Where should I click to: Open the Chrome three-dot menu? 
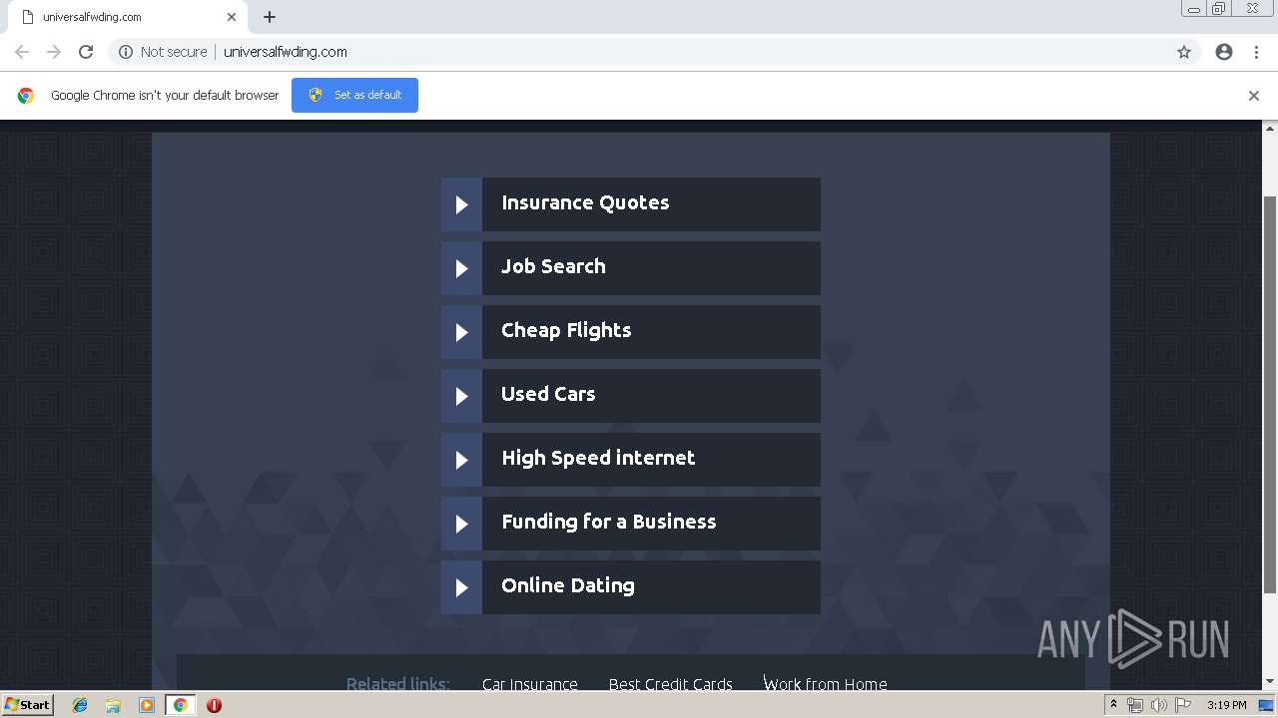point(1256,52)
